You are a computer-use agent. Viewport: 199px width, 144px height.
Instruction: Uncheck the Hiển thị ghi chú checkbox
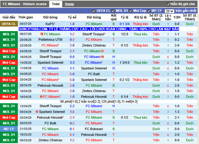click(168, 4)
